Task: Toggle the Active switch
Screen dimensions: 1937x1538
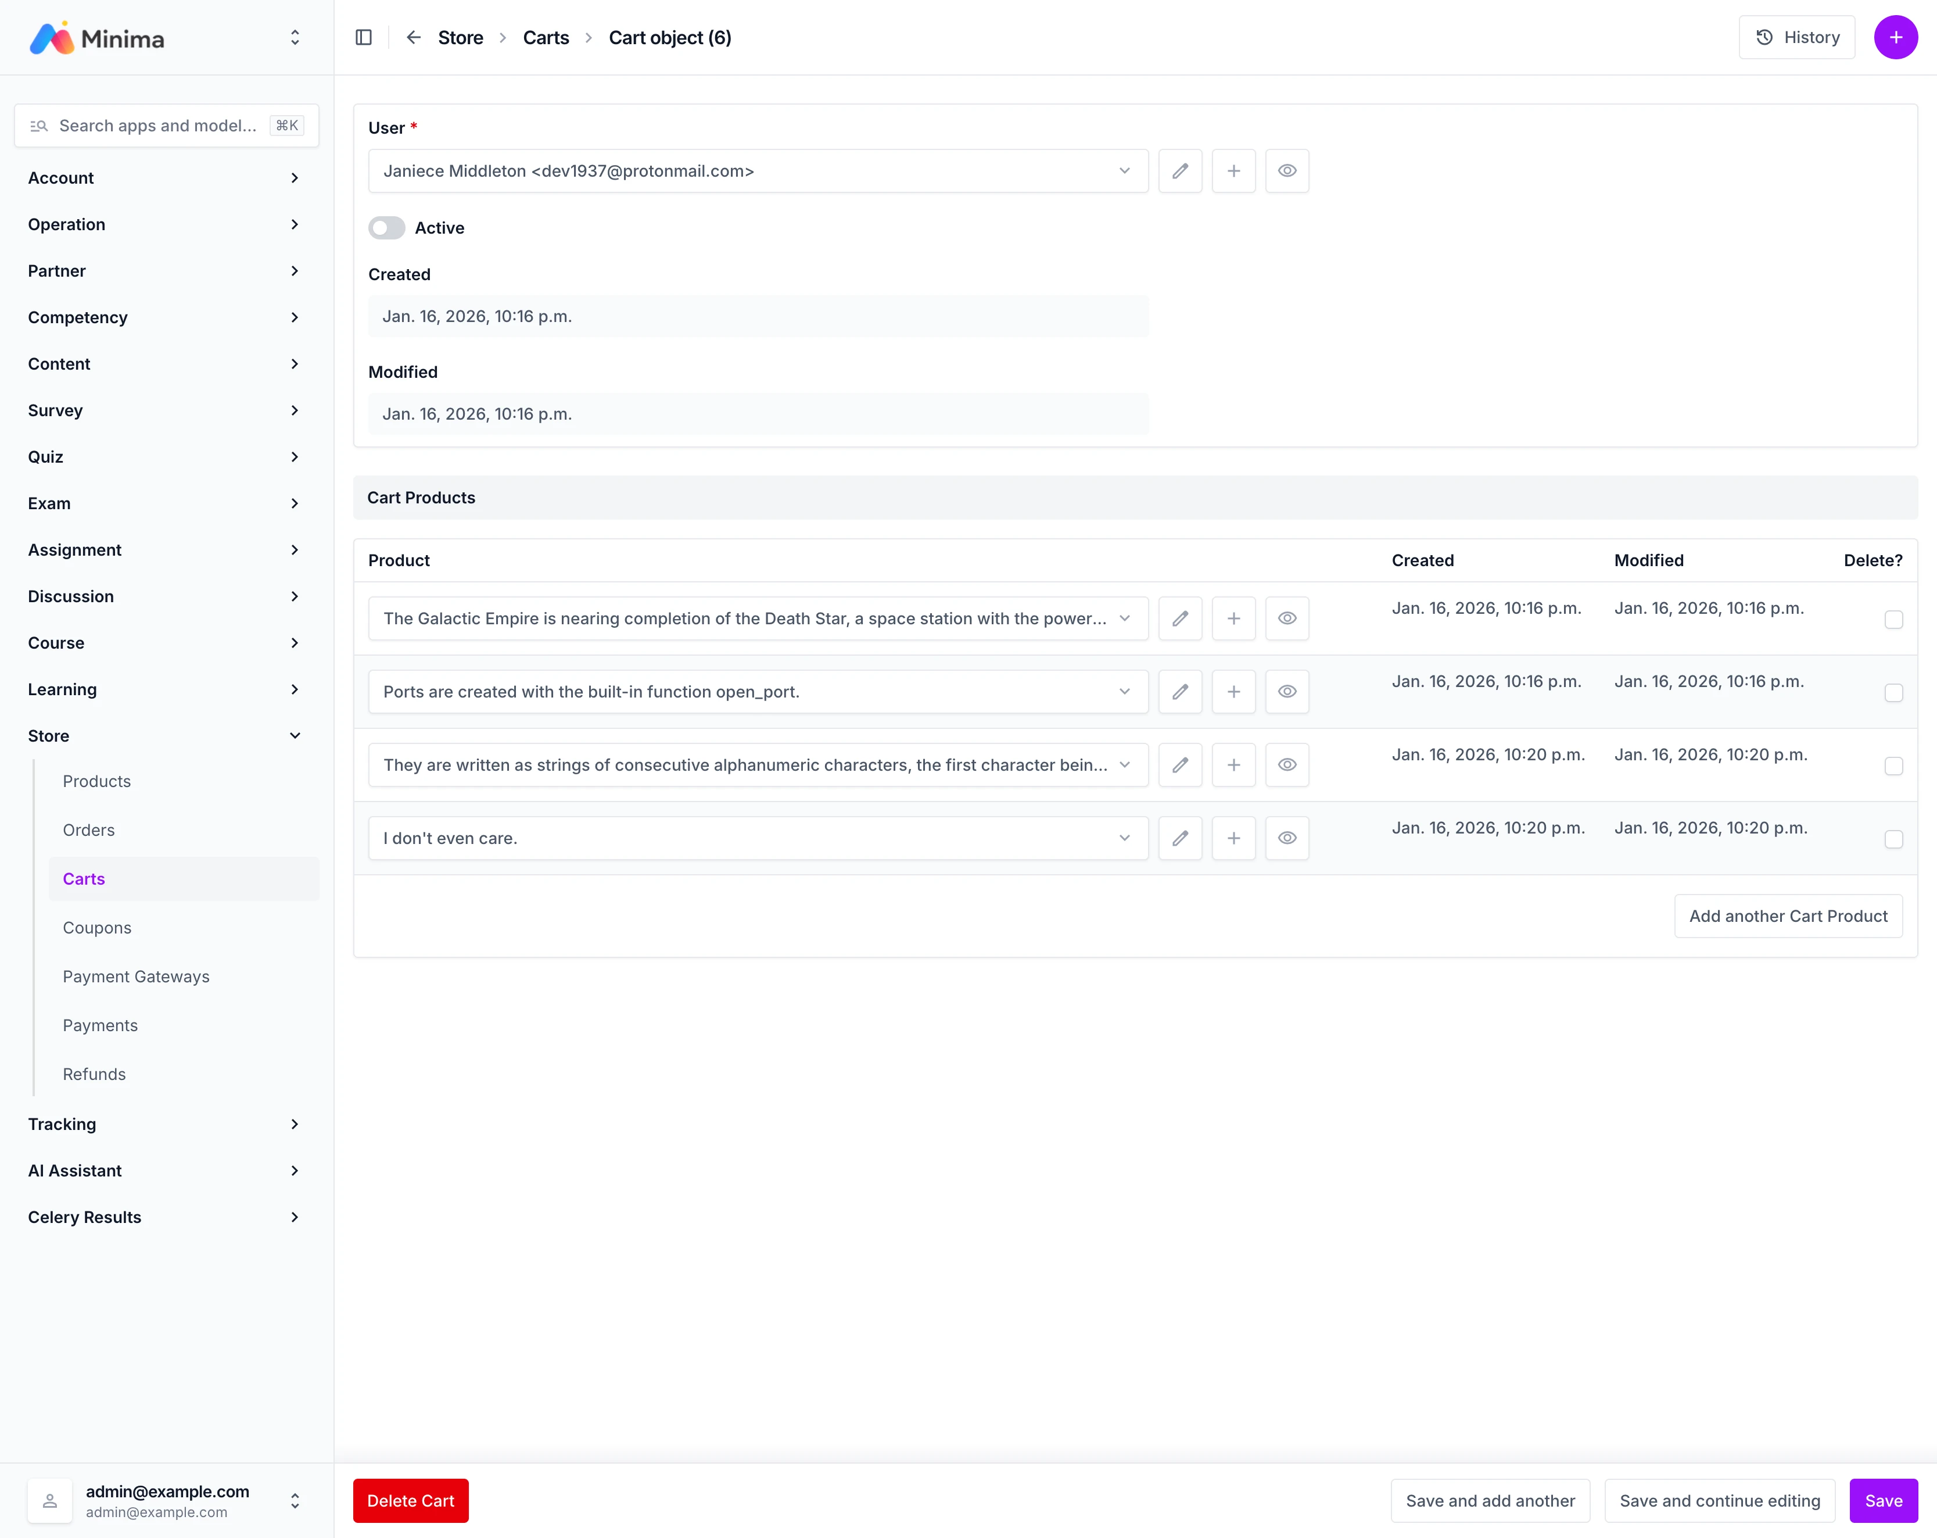Action: [387, 227]
